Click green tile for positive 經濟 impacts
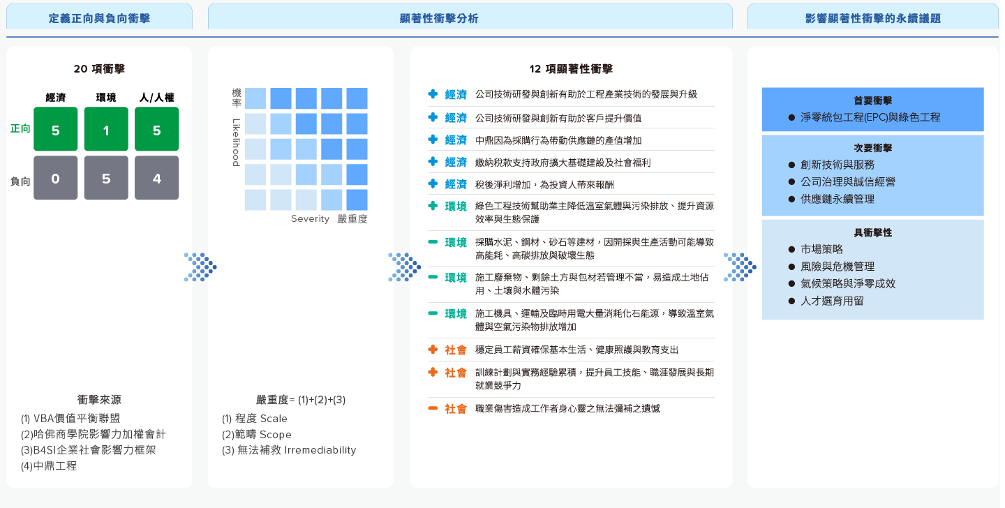Viewport: 1005px width, 508px height. click(x=55, y=129)
